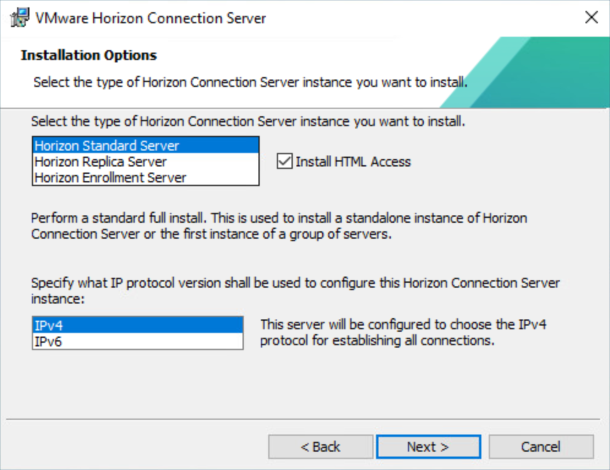The image size is (610, 470).
Task: Close the Horizon Connection Server installer window
Action: coord(591,17)
